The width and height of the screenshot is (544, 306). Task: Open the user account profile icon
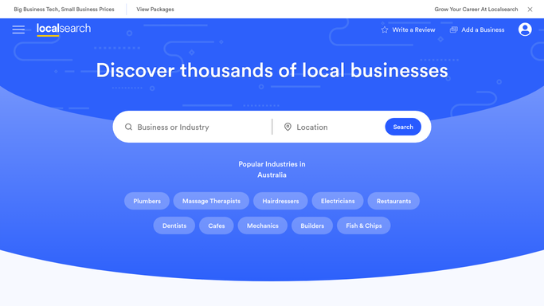[525, 29]
